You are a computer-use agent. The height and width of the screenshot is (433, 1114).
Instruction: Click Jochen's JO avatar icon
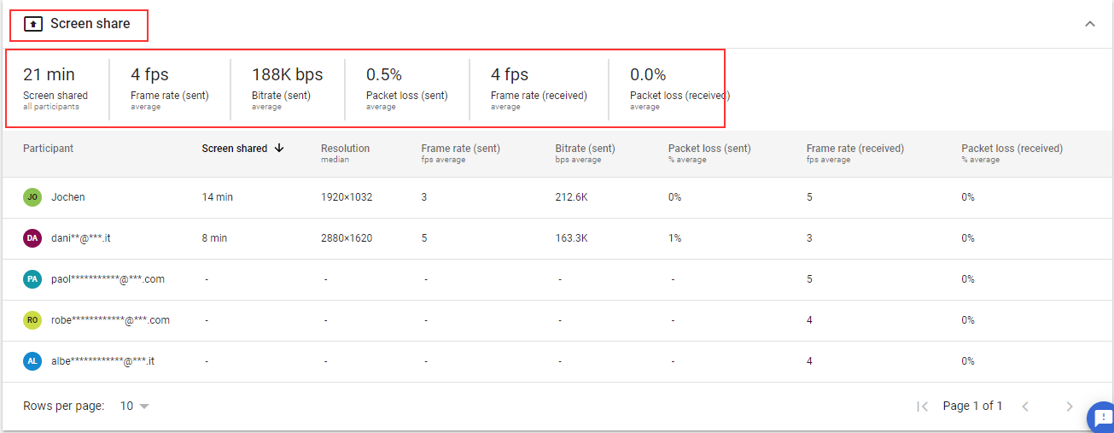tap(32, 197)
